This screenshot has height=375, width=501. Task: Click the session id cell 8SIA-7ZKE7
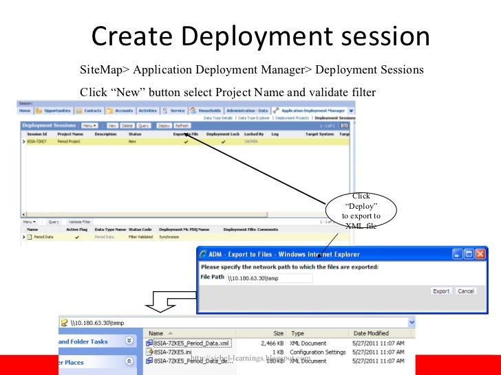(36, 141)
